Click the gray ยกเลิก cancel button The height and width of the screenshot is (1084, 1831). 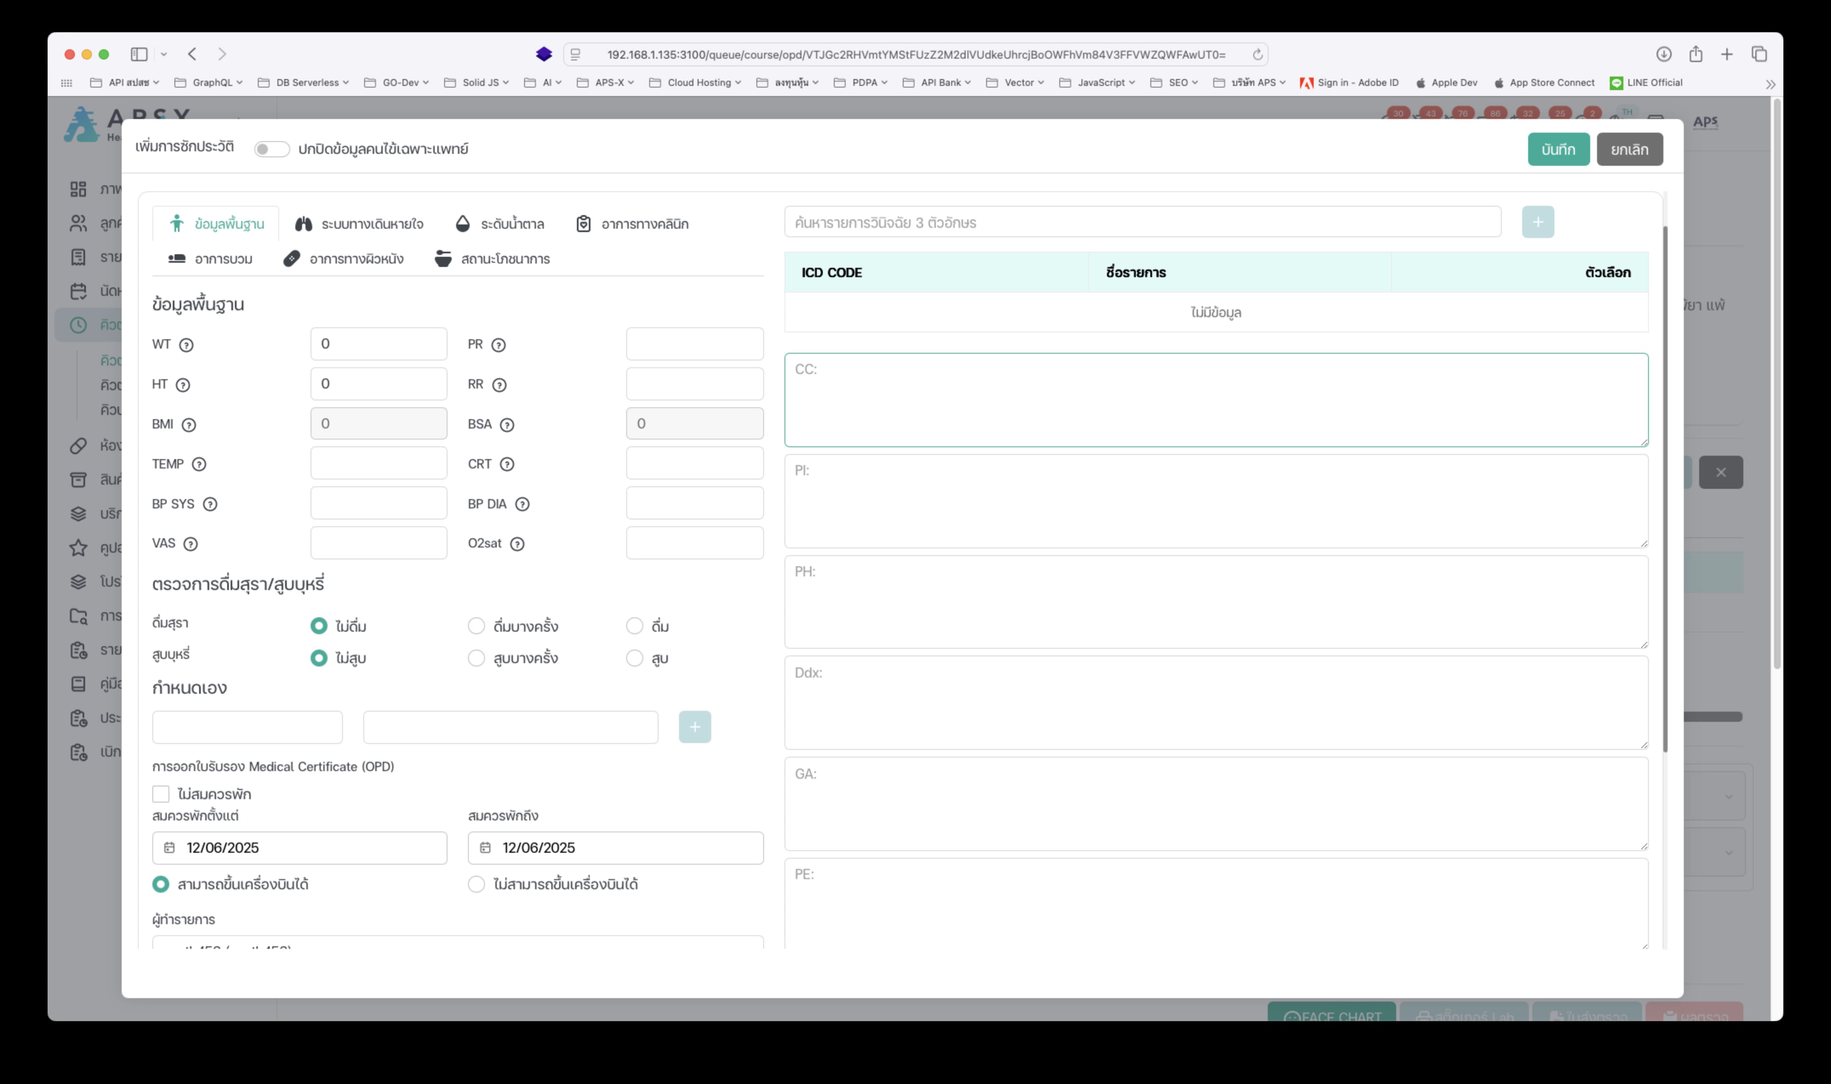tap(1629, 149)
